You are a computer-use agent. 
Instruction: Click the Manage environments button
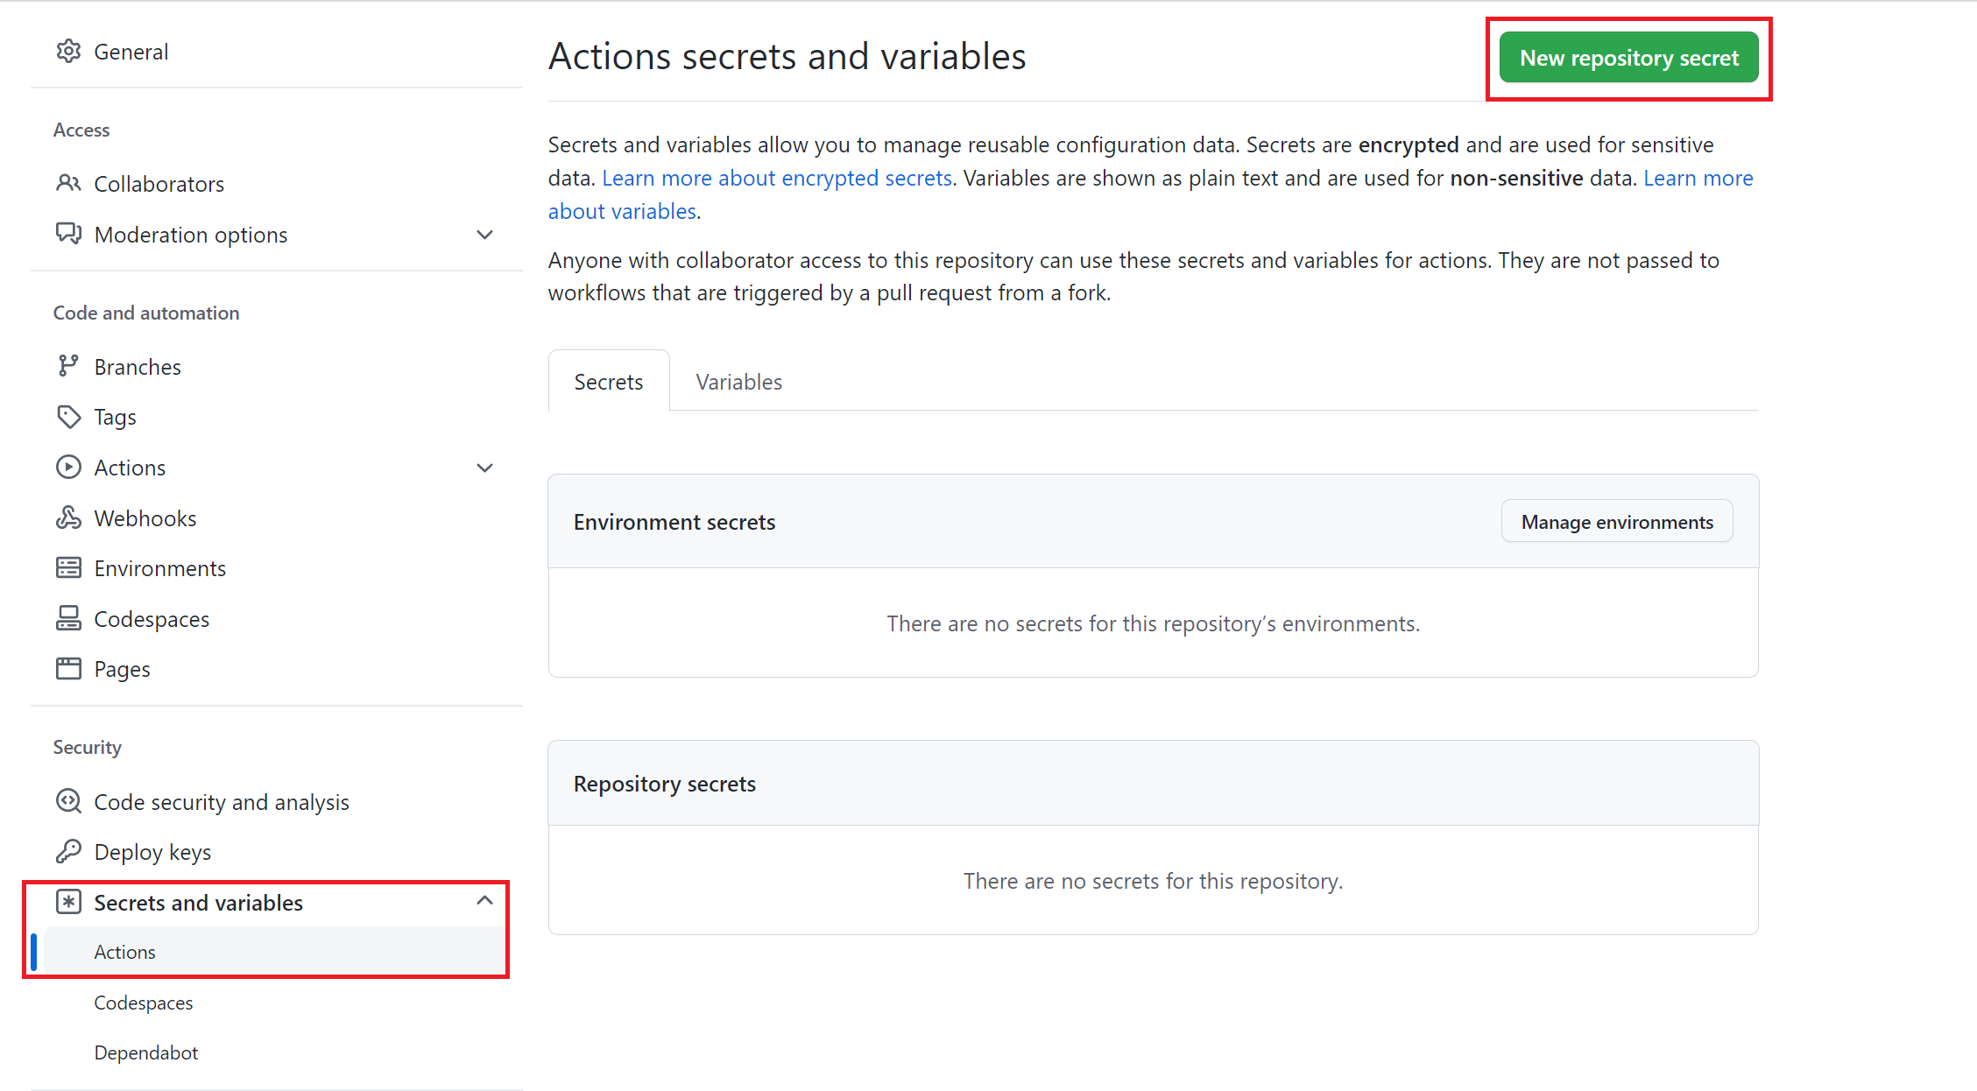(x=1616, y=522)
